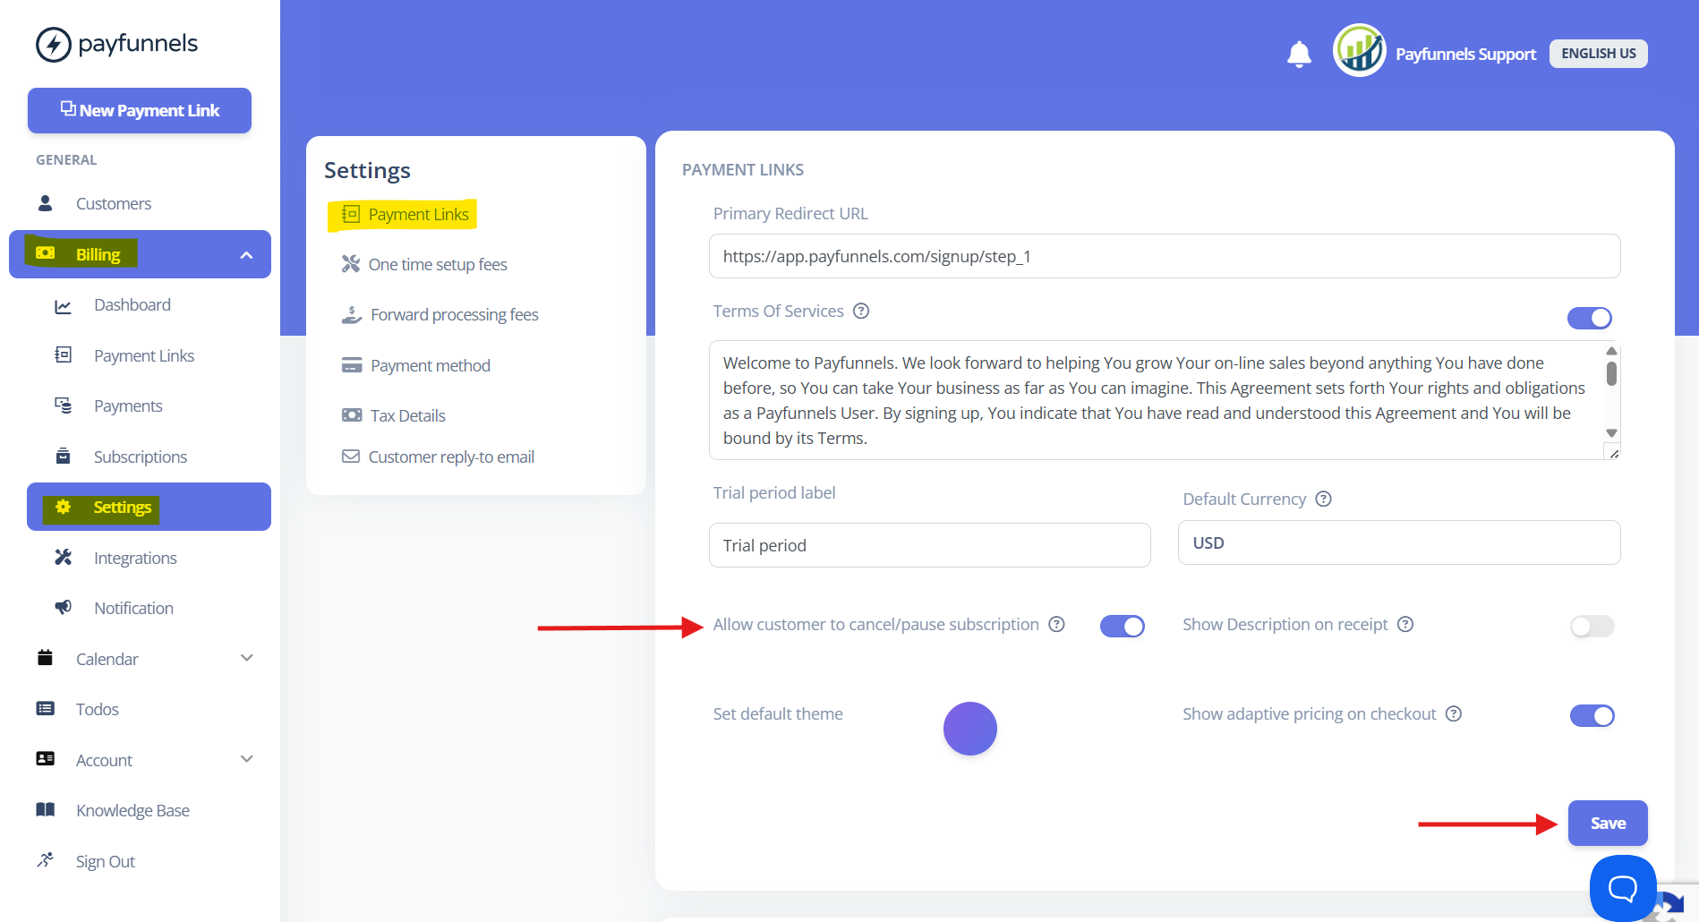Click the Sign Out running icon
Screen dimensions: 1699x922
[x=46, y=860]
